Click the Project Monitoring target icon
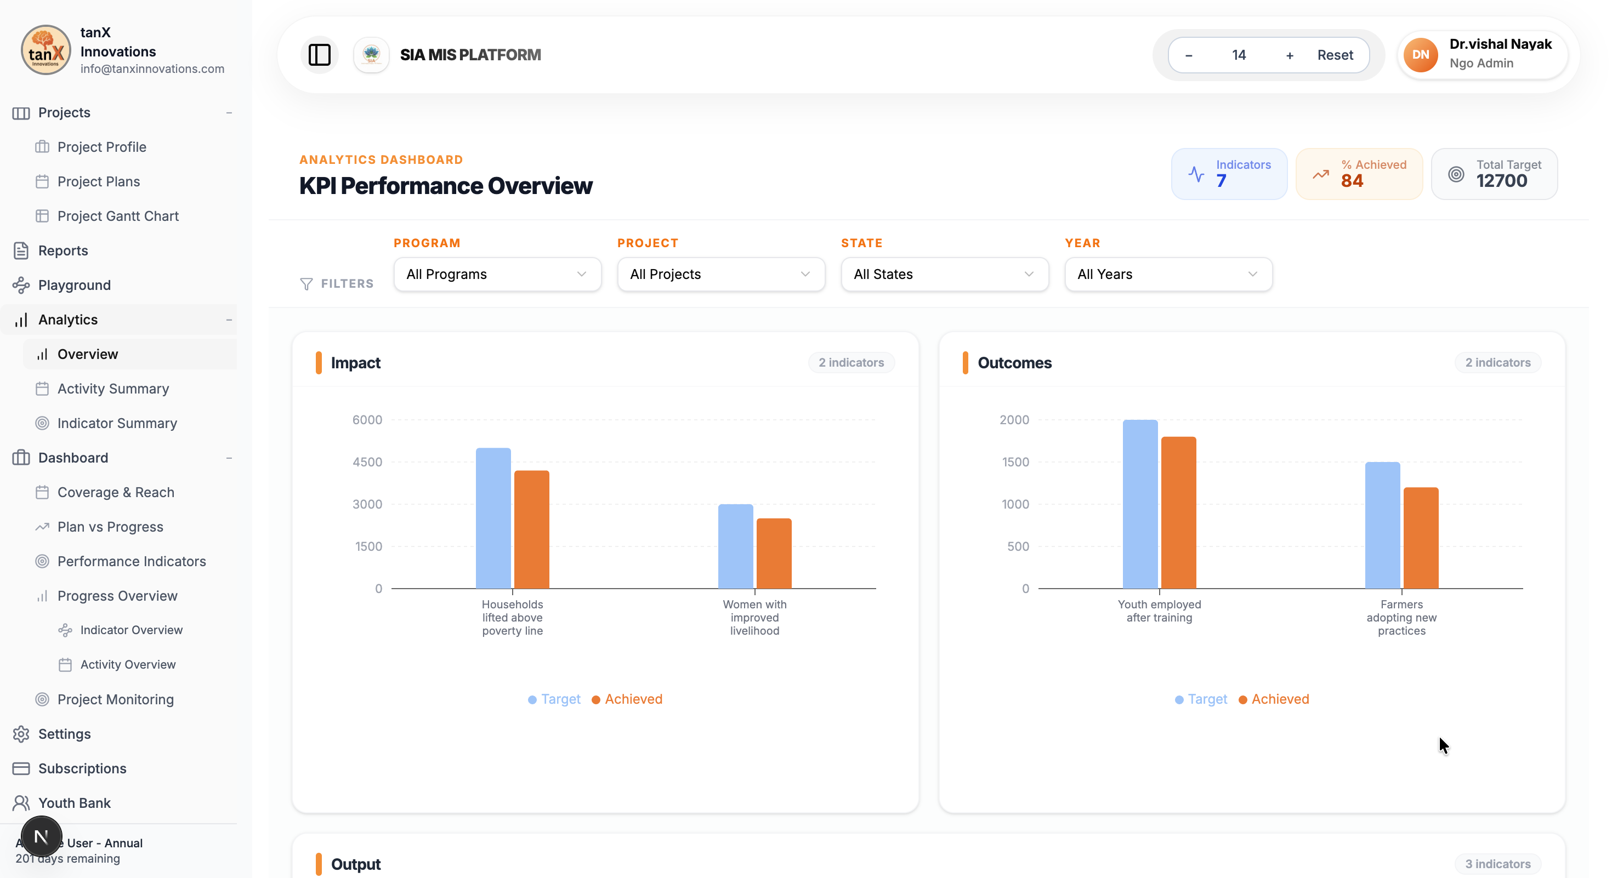 (x=42, y=700)
